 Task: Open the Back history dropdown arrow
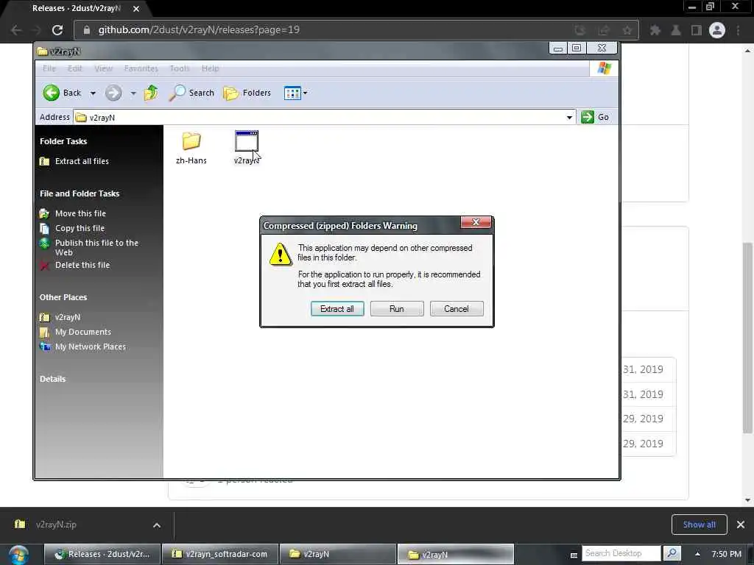93,93
